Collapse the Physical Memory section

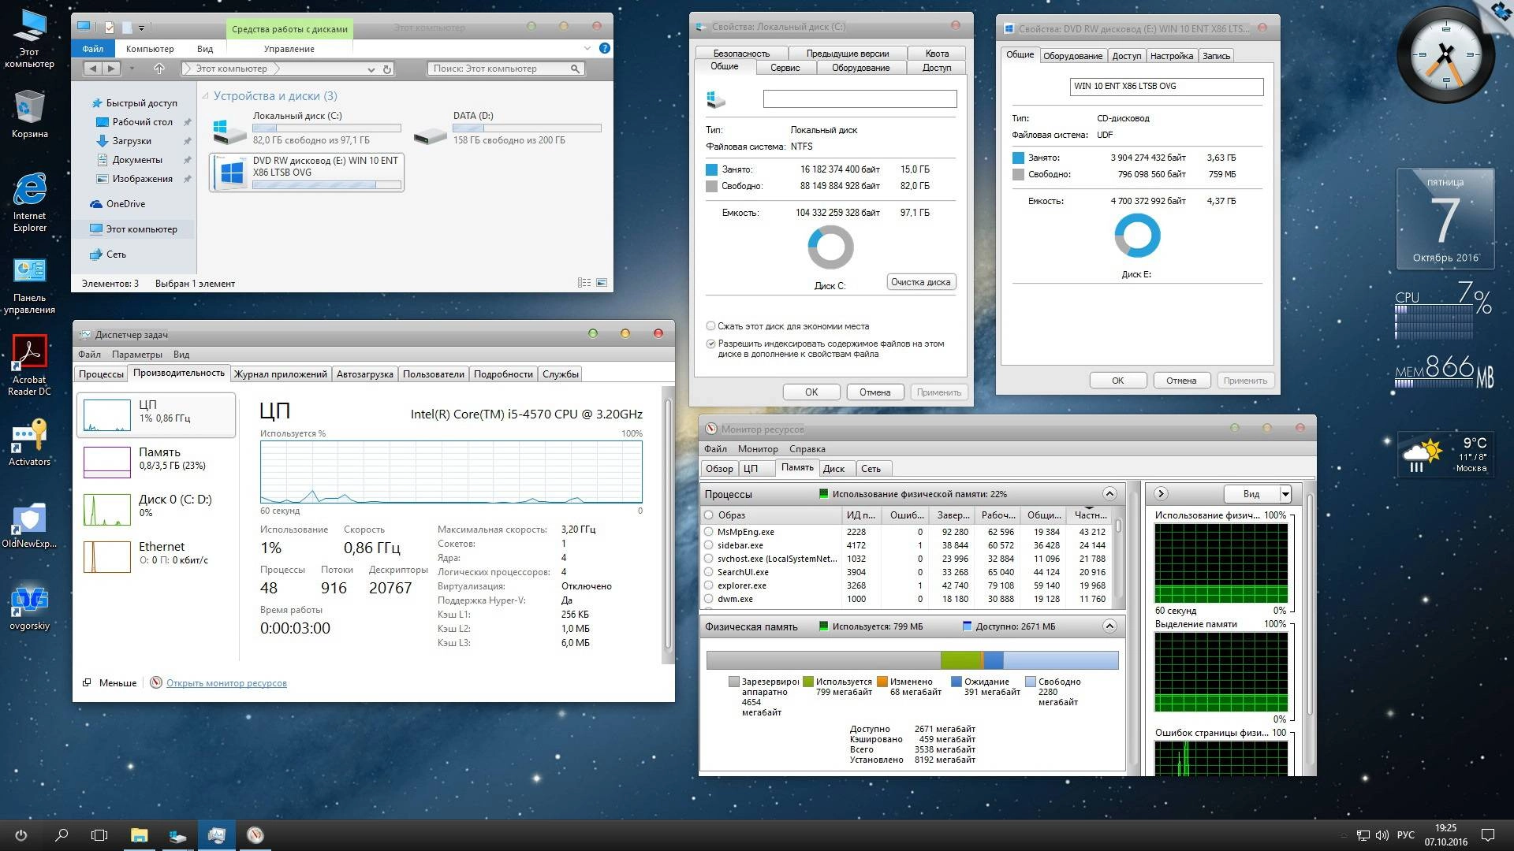click(1109, 626)
